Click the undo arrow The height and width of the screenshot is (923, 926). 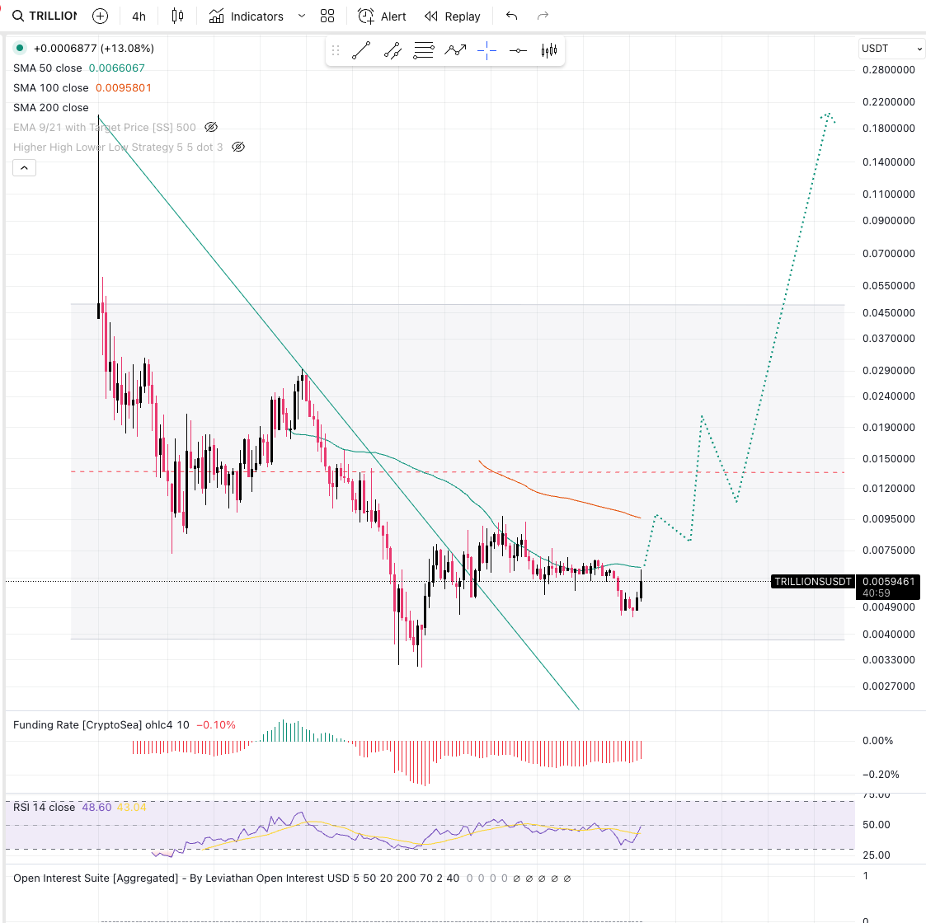pos(512,16)
